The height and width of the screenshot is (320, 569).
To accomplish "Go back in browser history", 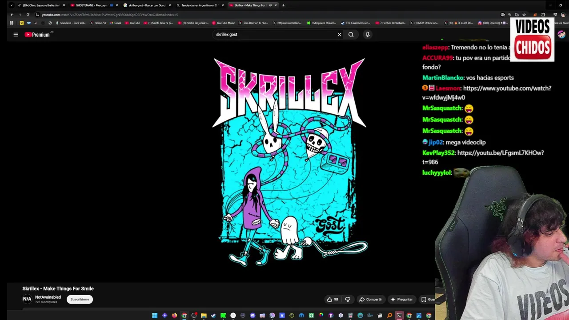I will [12, 15].
